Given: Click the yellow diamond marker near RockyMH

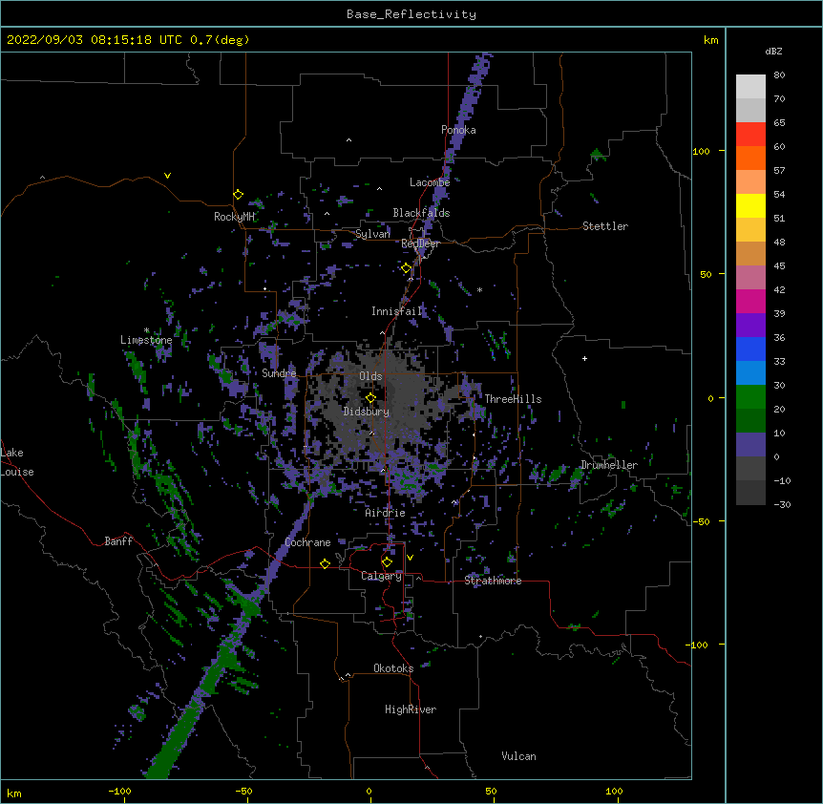Looking at the screenshot, I should [238, 195].
